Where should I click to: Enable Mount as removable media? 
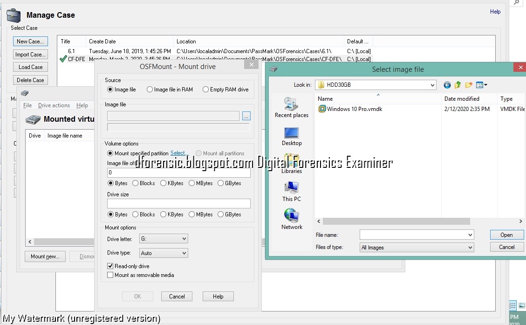pyautogui.click(x=110, y=275)
